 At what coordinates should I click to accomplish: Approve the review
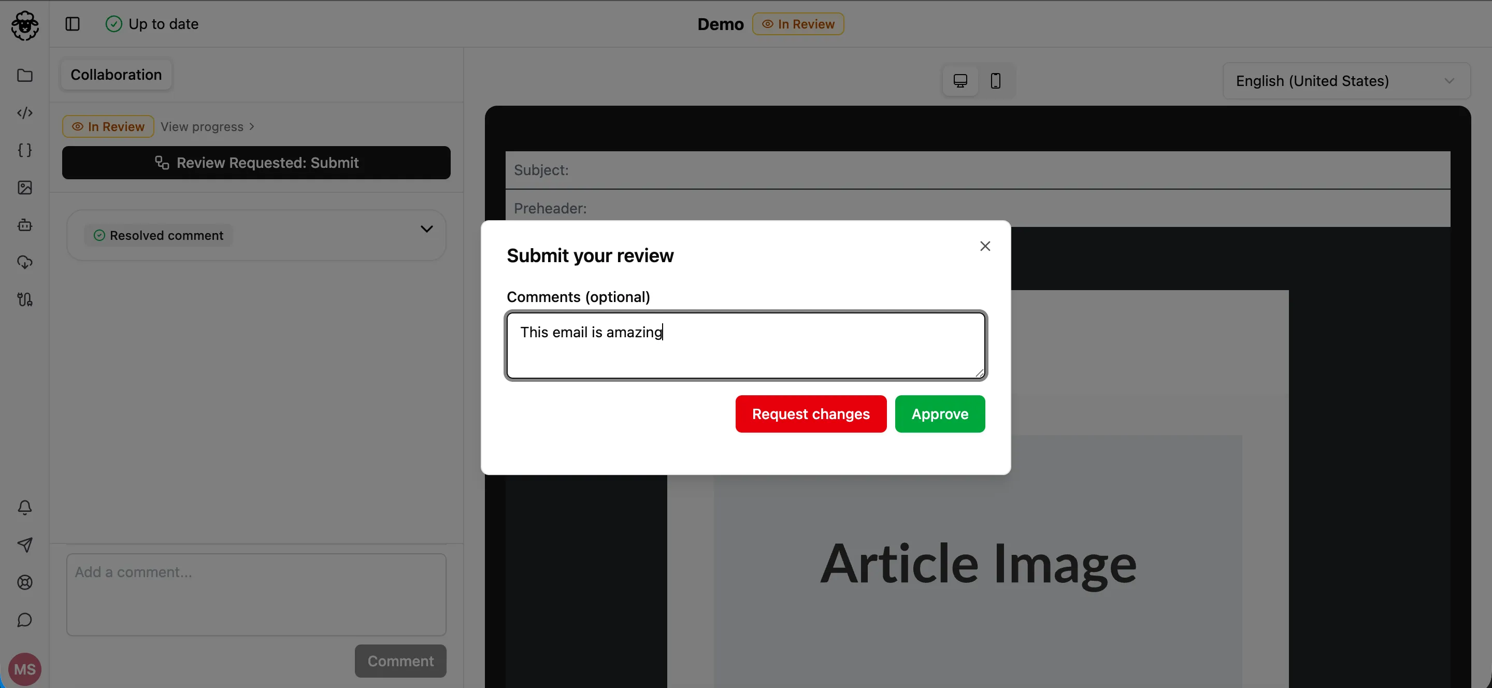point(939,413)
